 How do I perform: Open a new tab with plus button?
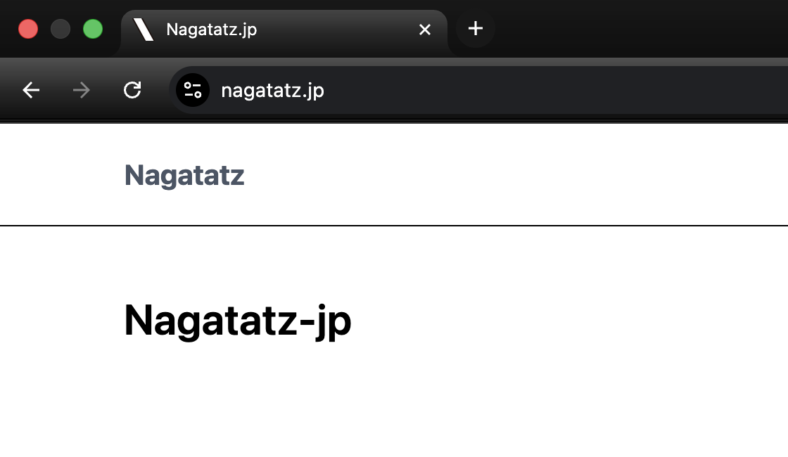[x=476, y=29]
